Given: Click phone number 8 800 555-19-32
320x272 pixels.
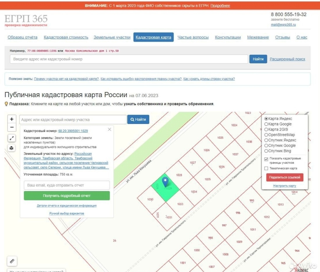Looking at the screenshot, I should (x=289, y=15).
